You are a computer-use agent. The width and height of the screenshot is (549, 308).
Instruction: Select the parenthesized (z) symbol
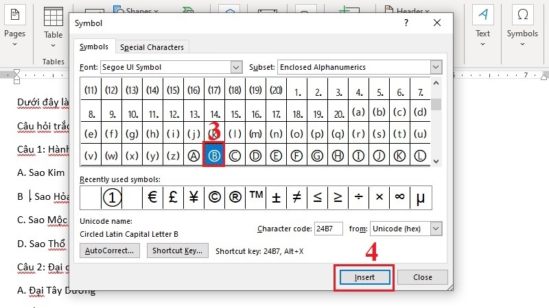click(173, 155)
